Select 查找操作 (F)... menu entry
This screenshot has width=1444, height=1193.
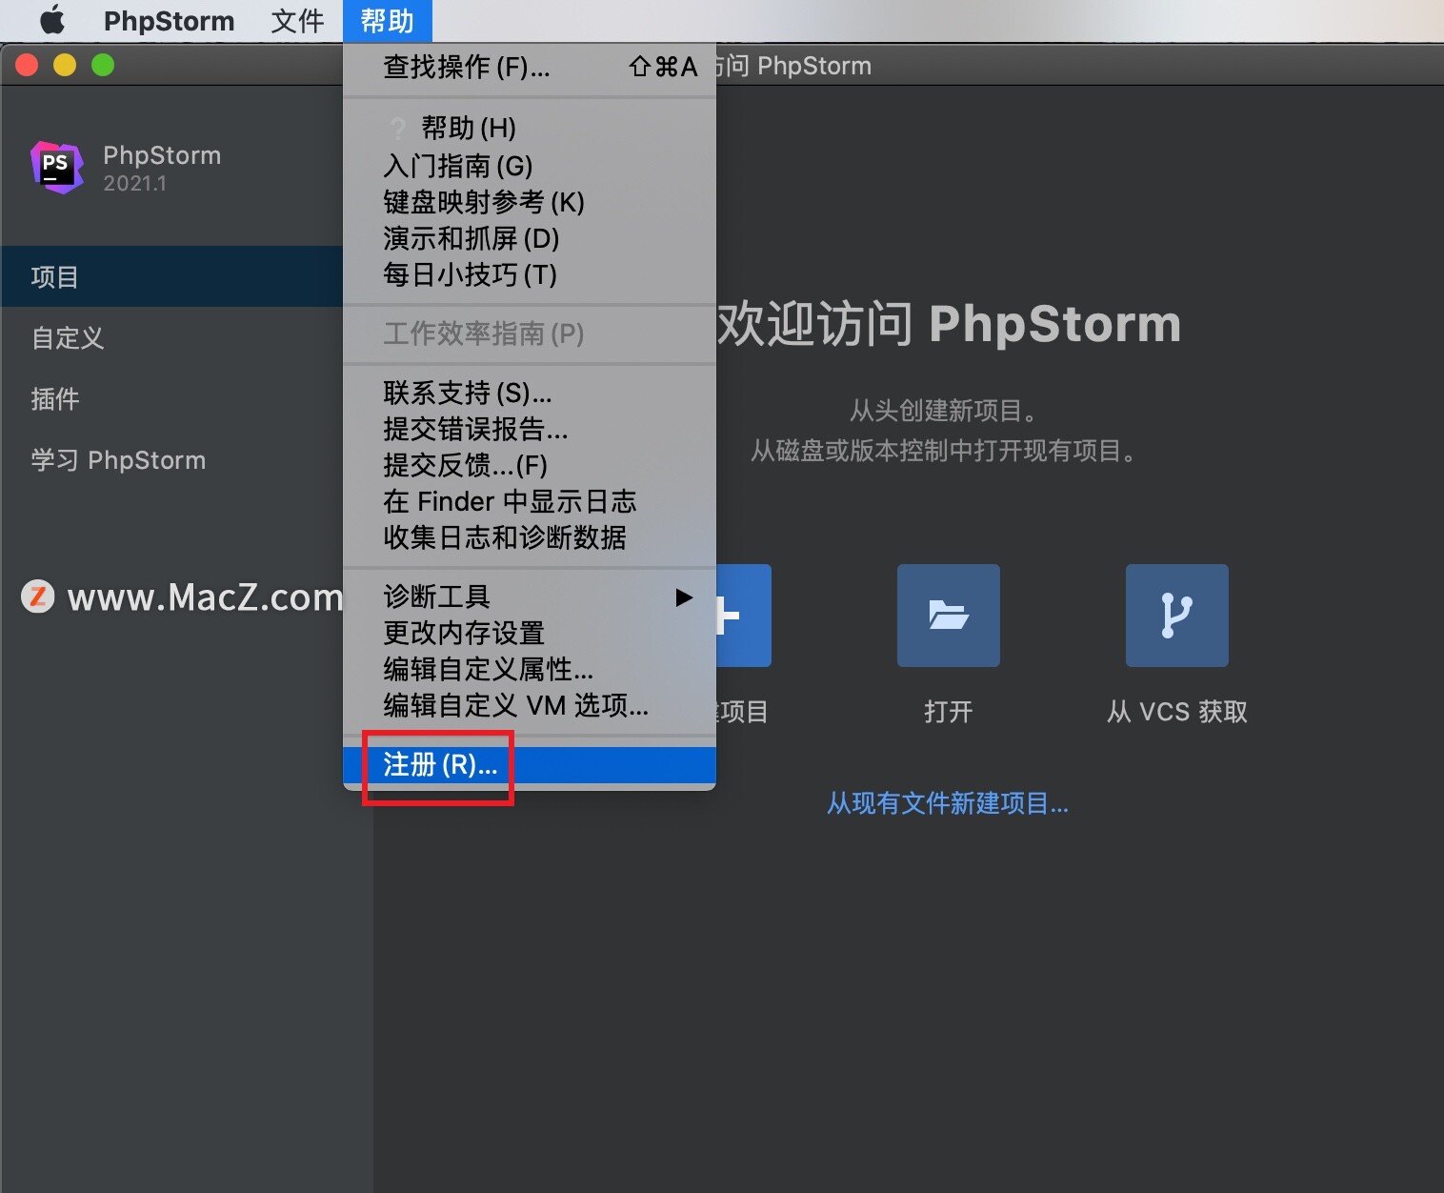(530, 67)
